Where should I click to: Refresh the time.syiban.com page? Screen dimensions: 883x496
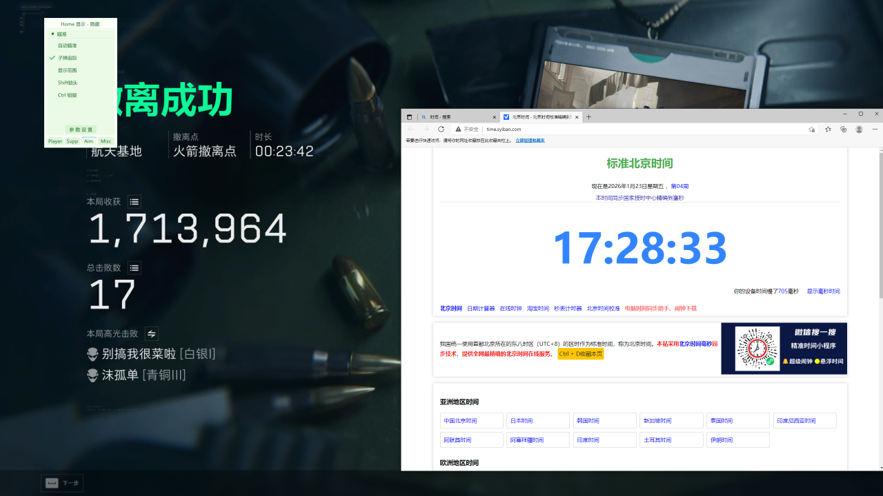(441, 129)
